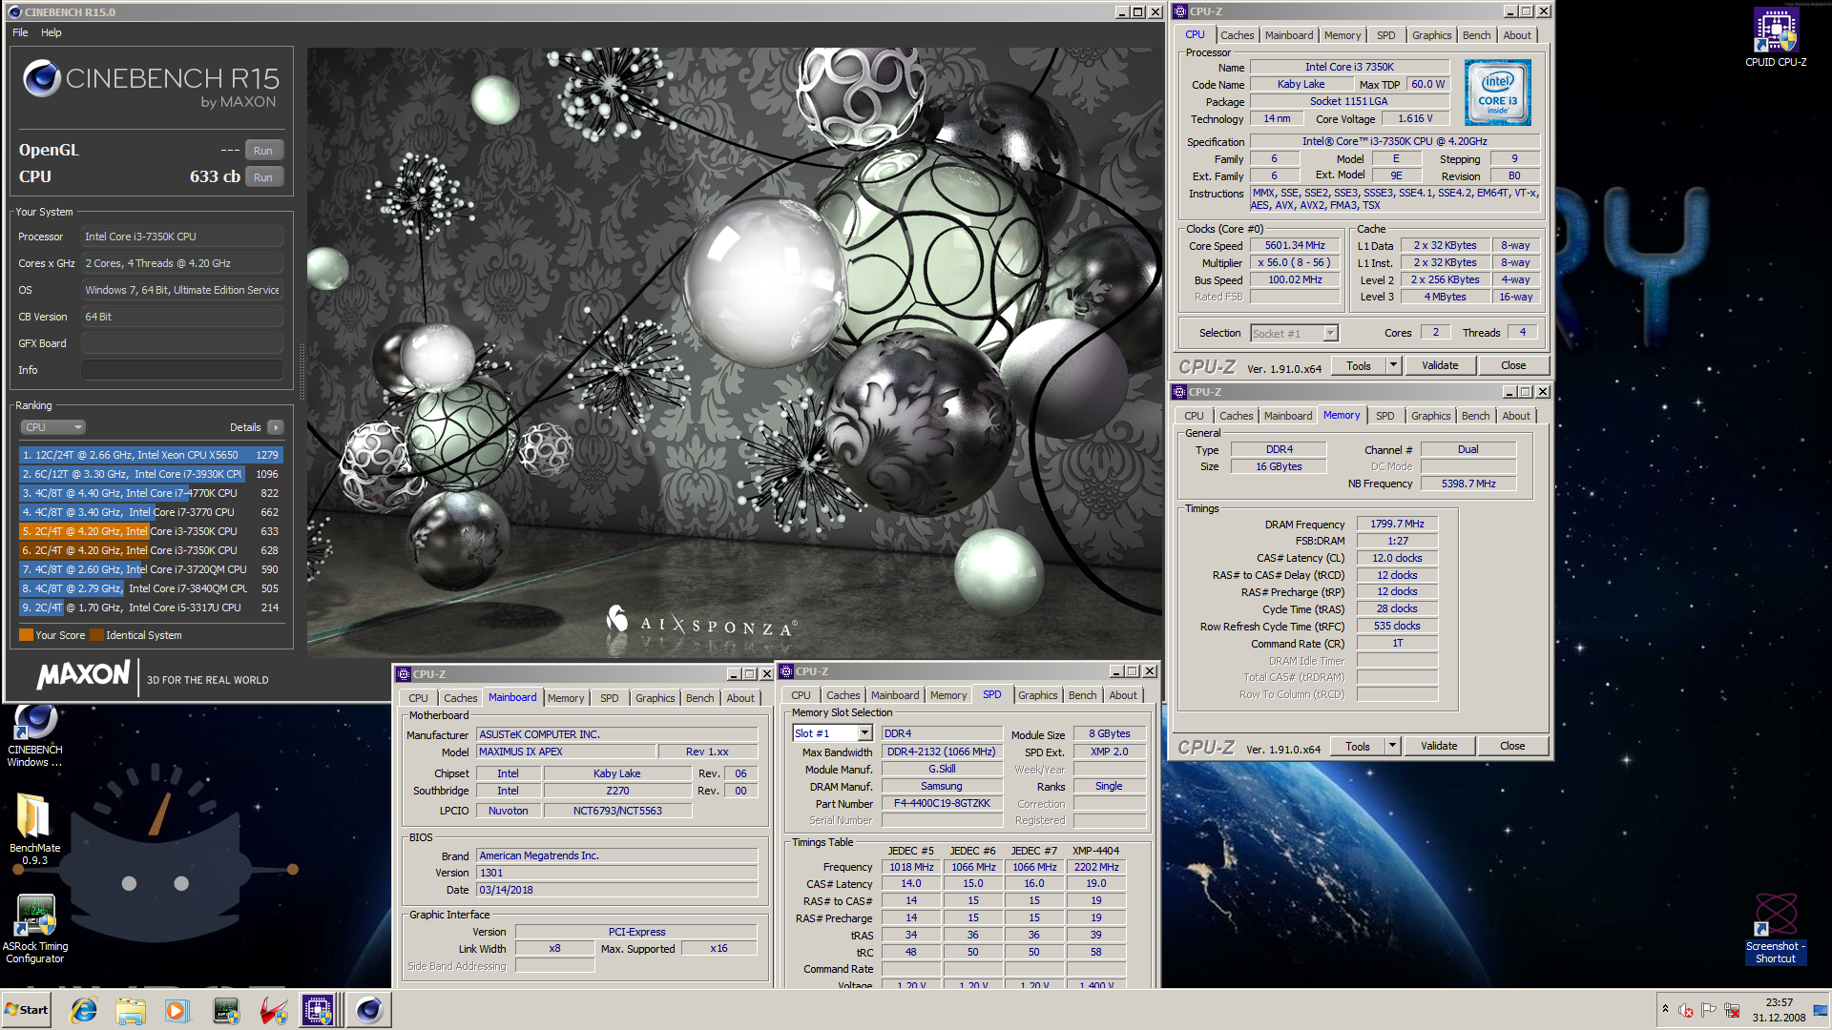This screenshot has width=1832, height=1030.
Task: Click the disconnected network tray icon
Action: 1732,1010
